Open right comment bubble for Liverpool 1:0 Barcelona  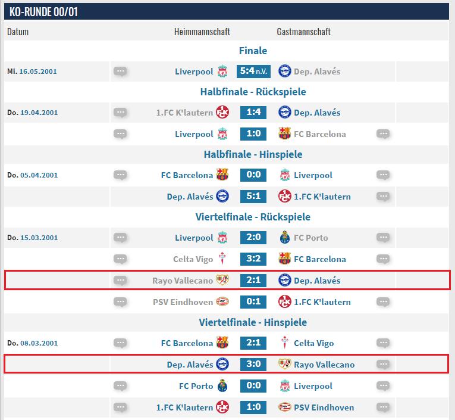(x=383, y=134)
